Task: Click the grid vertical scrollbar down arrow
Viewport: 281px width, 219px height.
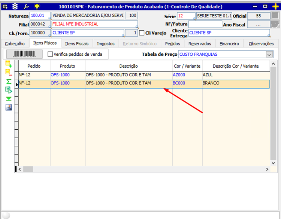Action: [273, 163]
